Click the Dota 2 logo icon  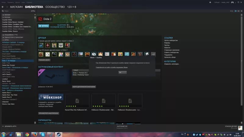coord(40,19)
